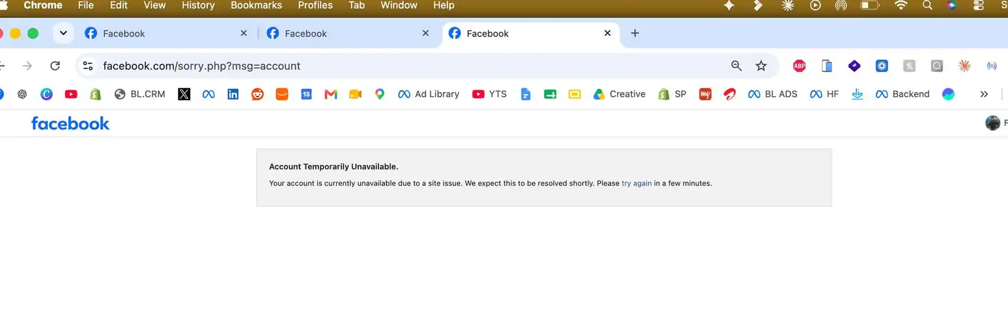Screen dimensions: 1008x325
Task: Reload the current page
Action: [55, 66]
